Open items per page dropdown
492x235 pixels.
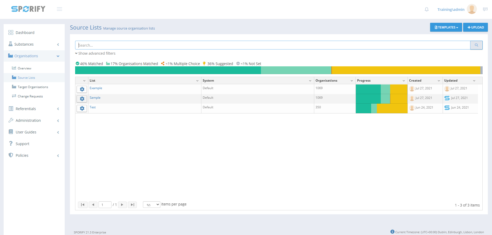[152, 205]
